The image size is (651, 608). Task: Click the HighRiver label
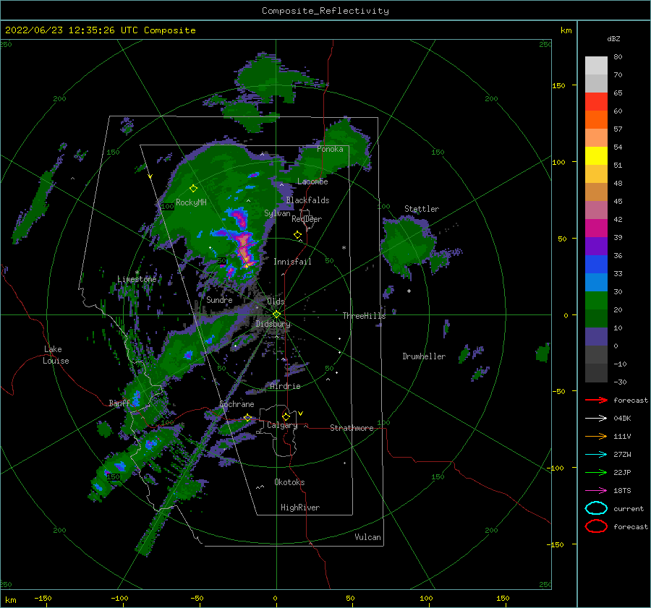click(x=300, y=508)
